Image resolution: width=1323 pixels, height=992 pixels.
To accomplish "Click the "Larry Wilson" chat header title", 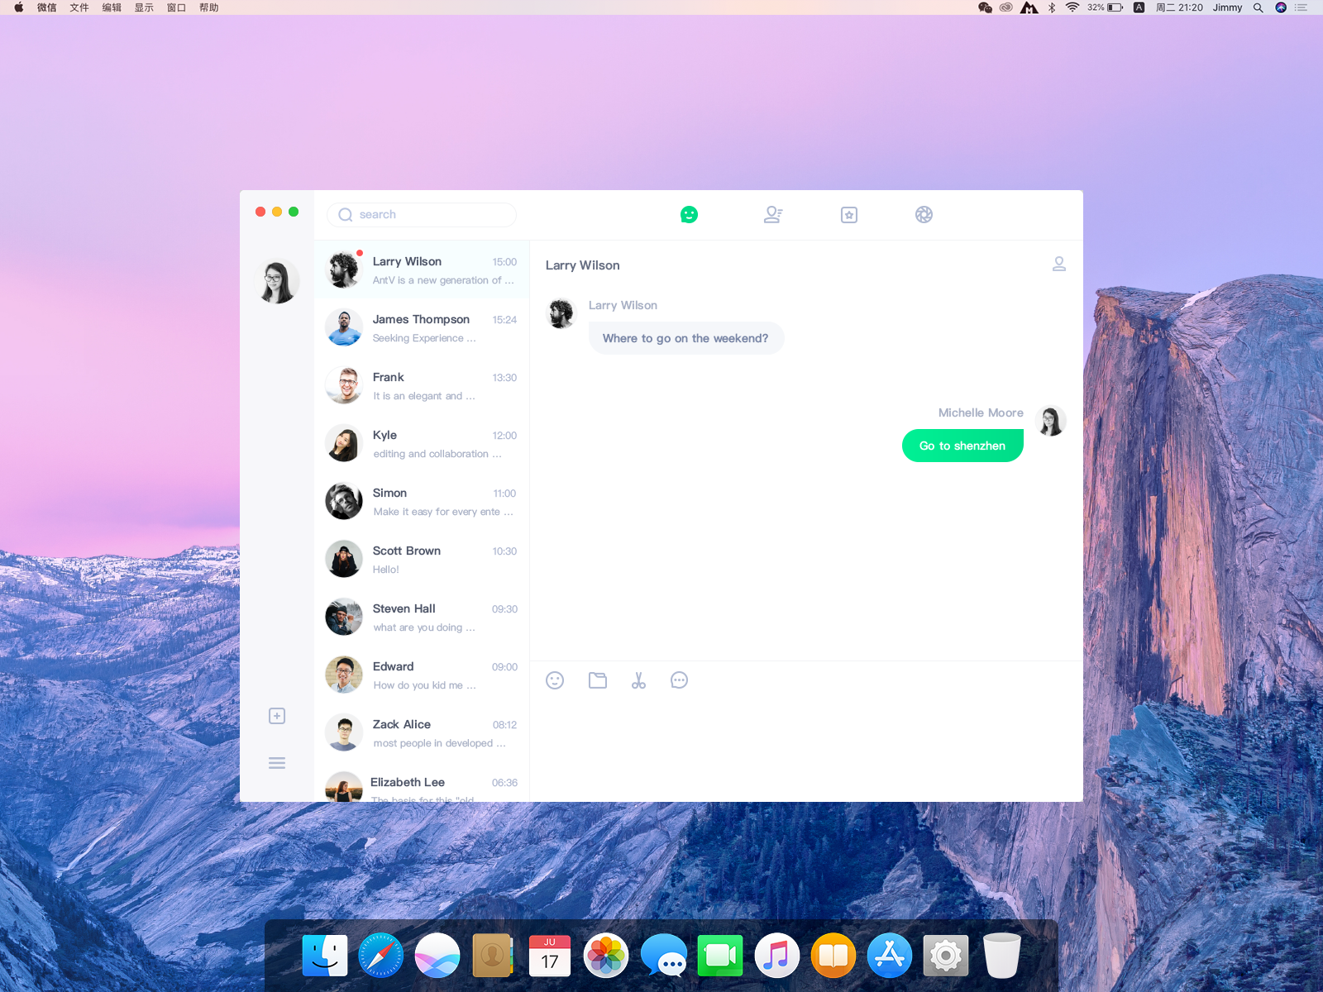I will pyautogui.click(x=582, y=265).
